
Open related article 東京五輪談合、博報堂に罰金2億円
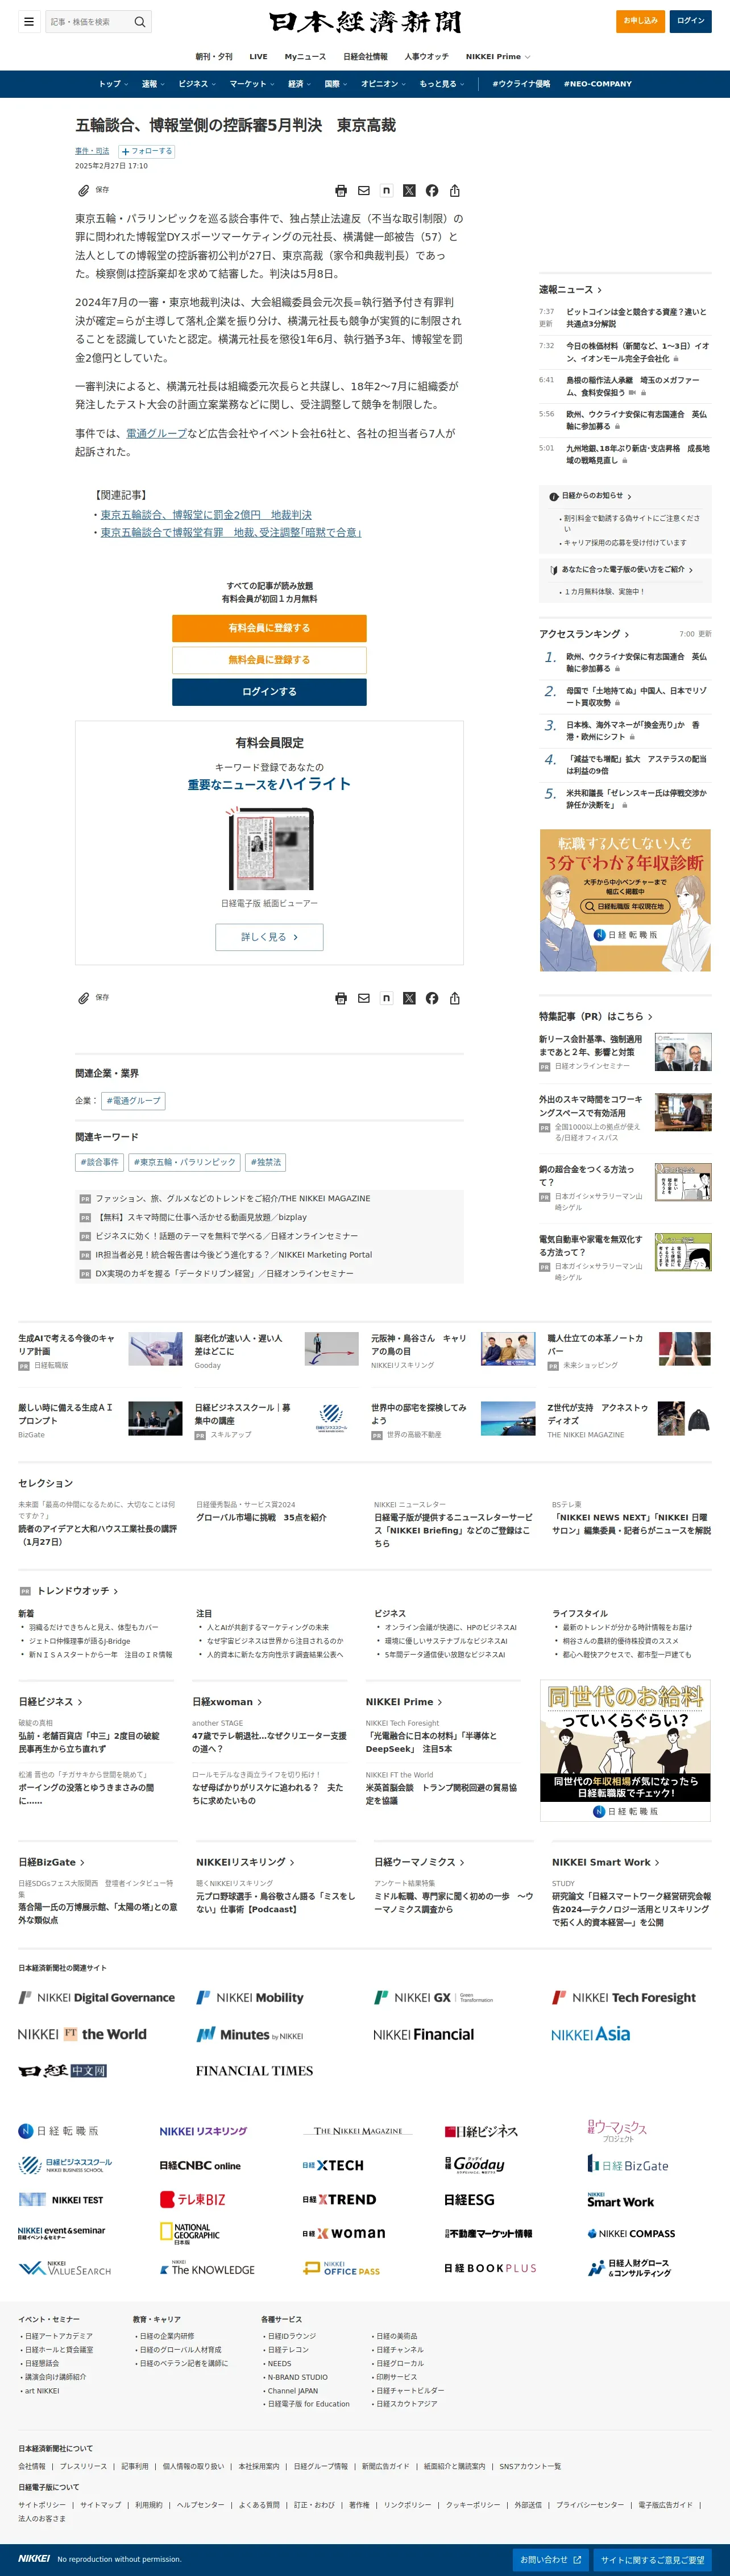pos(206,515)
